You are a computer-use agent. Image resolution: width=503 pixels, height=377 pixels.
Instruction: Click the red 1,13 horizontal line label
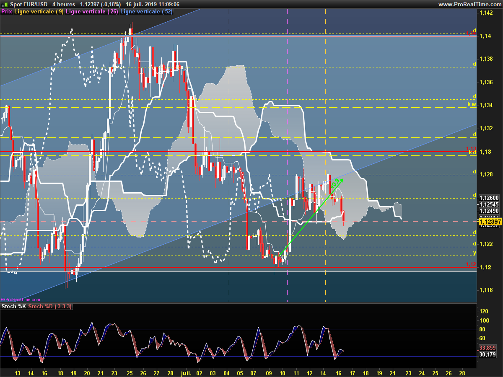471,149
